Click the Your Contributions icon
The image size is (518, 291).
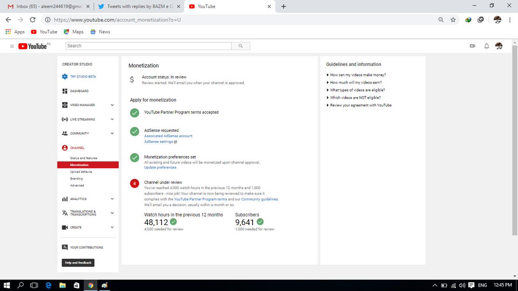tap(65, 247)
